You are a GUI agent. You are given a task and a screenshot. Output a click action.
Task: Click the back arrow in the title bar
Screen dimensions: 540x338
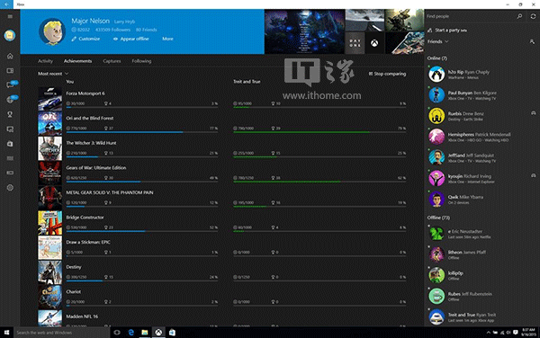(6, 4)
